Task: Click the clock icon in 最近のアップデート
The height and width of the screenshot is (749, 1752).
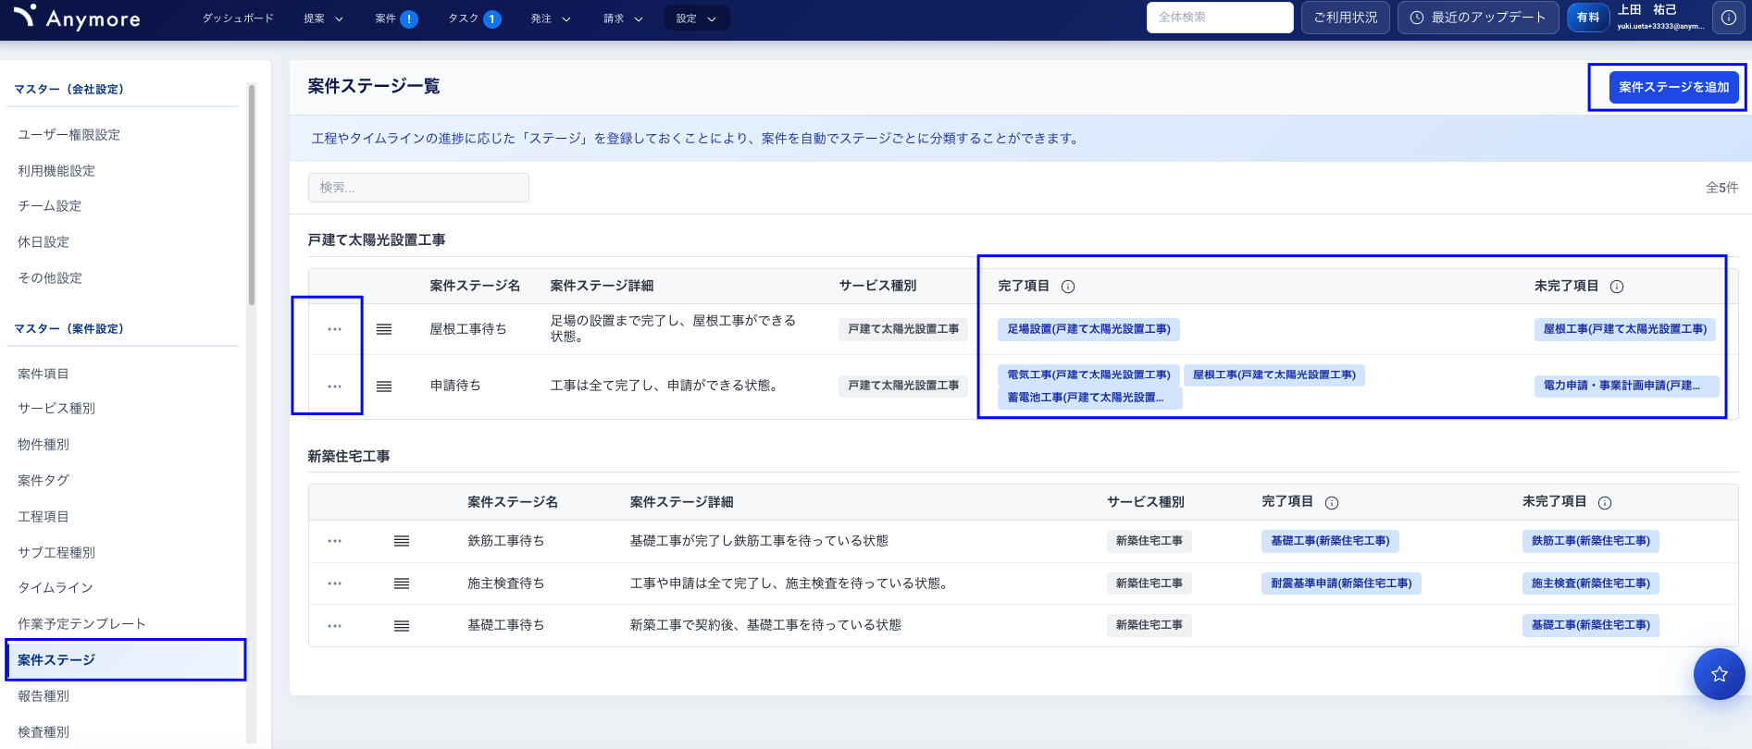Action: pos(1416,18)
